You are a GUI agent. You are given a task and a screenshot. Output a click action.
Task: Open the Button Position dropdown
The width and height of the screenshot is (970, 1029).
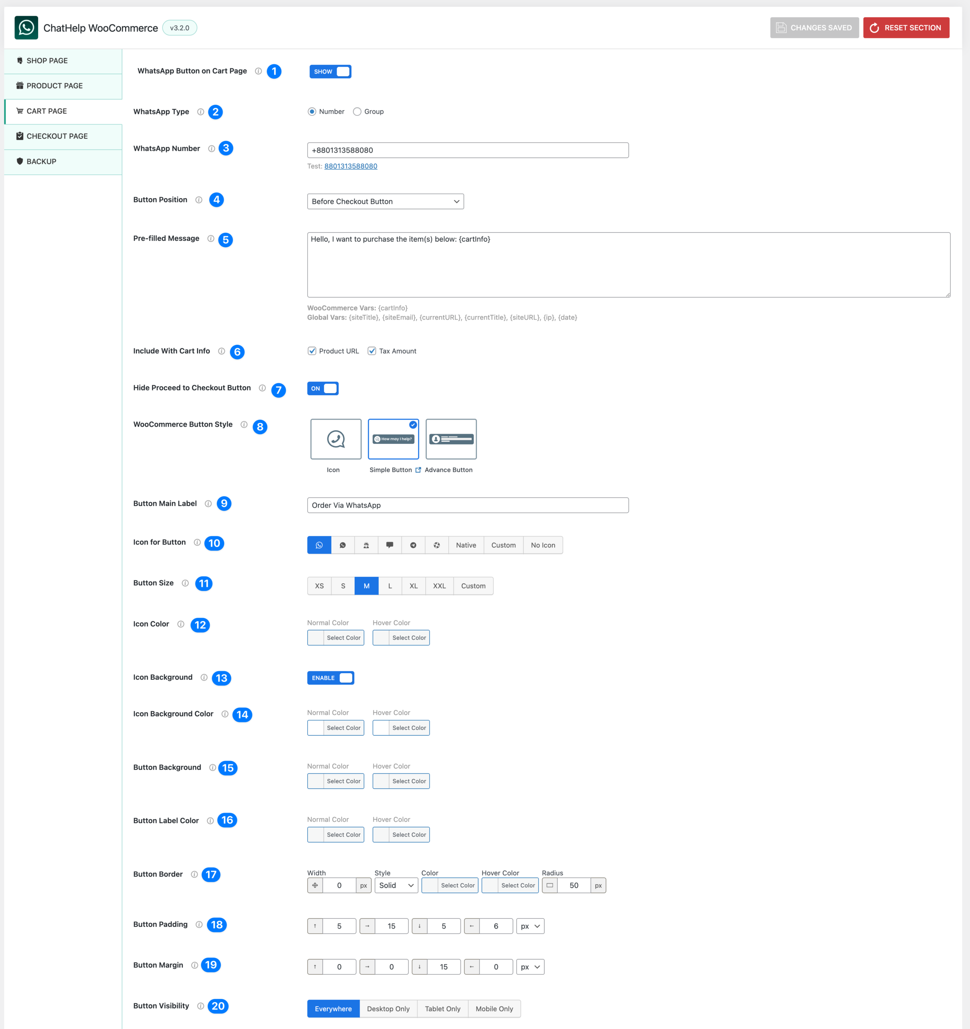click(x=385, y=201)
